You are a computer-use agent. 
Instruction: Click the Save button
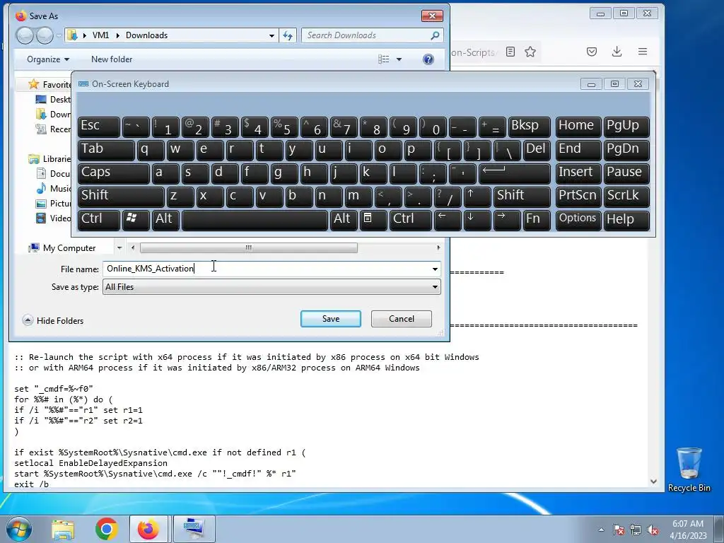click(x=331, y=319)
